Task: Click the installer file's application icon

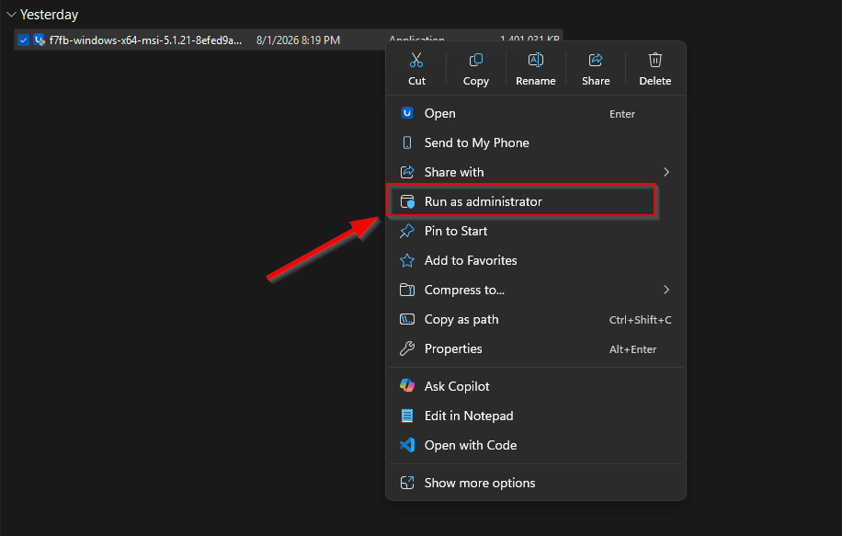Action: [39, 40]
